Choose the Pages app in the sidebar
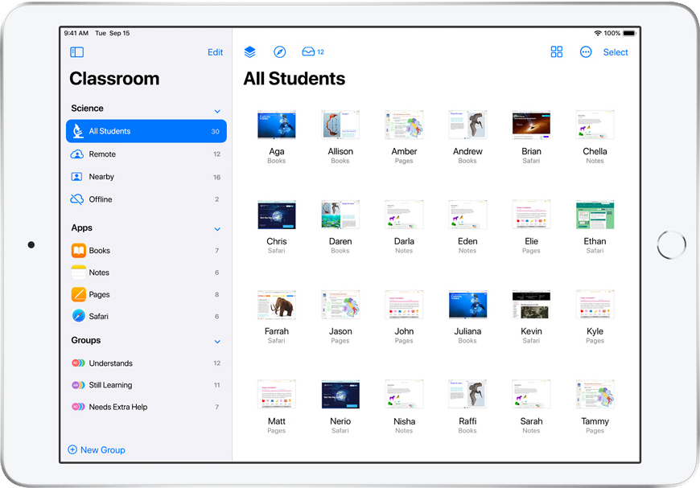The height and width of the screenshot is (488, 700). 99,295
